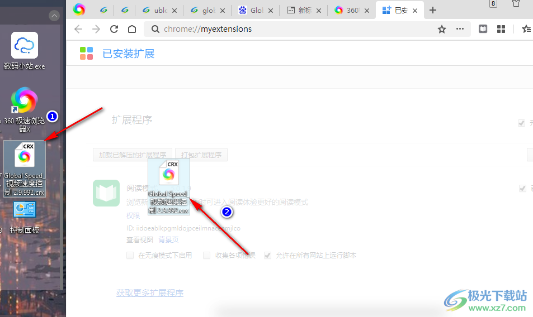
Task: Toggle 在无痕模式下启用 checkbox
Action: click(130, 255)
